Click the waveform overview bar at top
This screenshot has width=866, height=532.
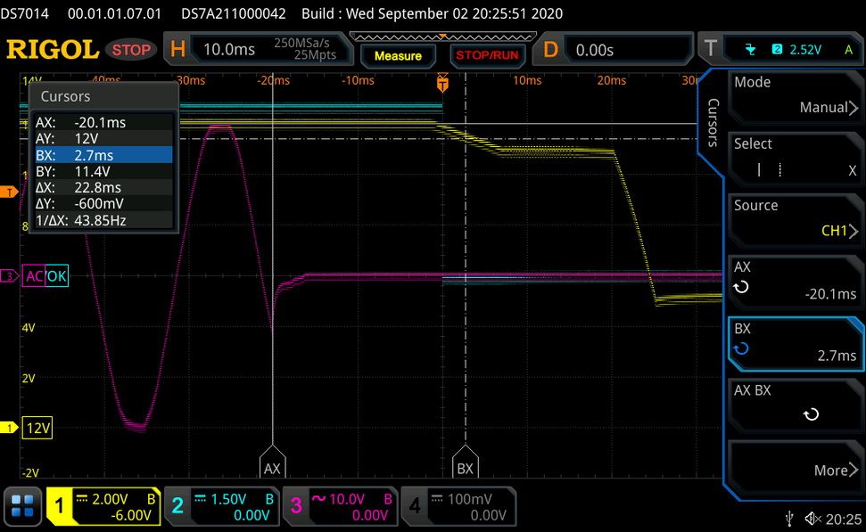pyautogui.click(x=442, y=37)
